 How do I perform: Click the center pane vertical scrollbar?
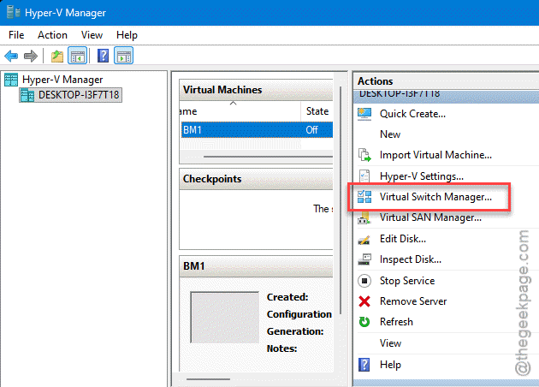[x=341, y=200]
